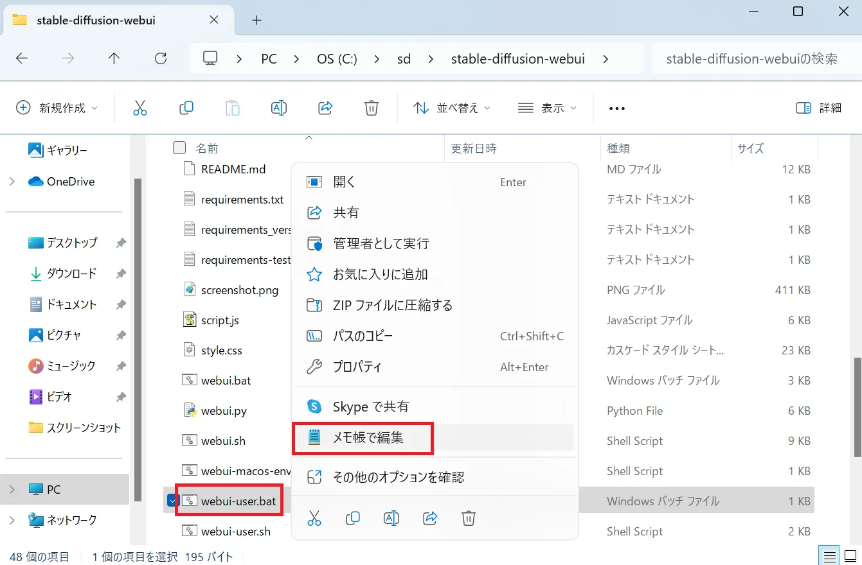The image size is (862, 565).
Task: Switch to large thumbnails view icon in status bar
Action: (850, 556)
